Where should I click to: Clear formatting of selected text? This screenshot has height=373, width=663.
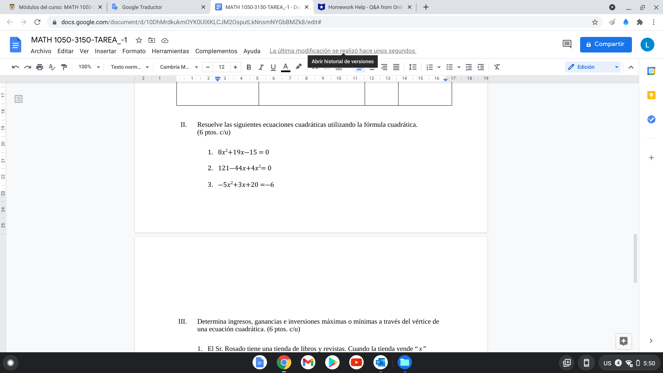click(x=497, y=67)
